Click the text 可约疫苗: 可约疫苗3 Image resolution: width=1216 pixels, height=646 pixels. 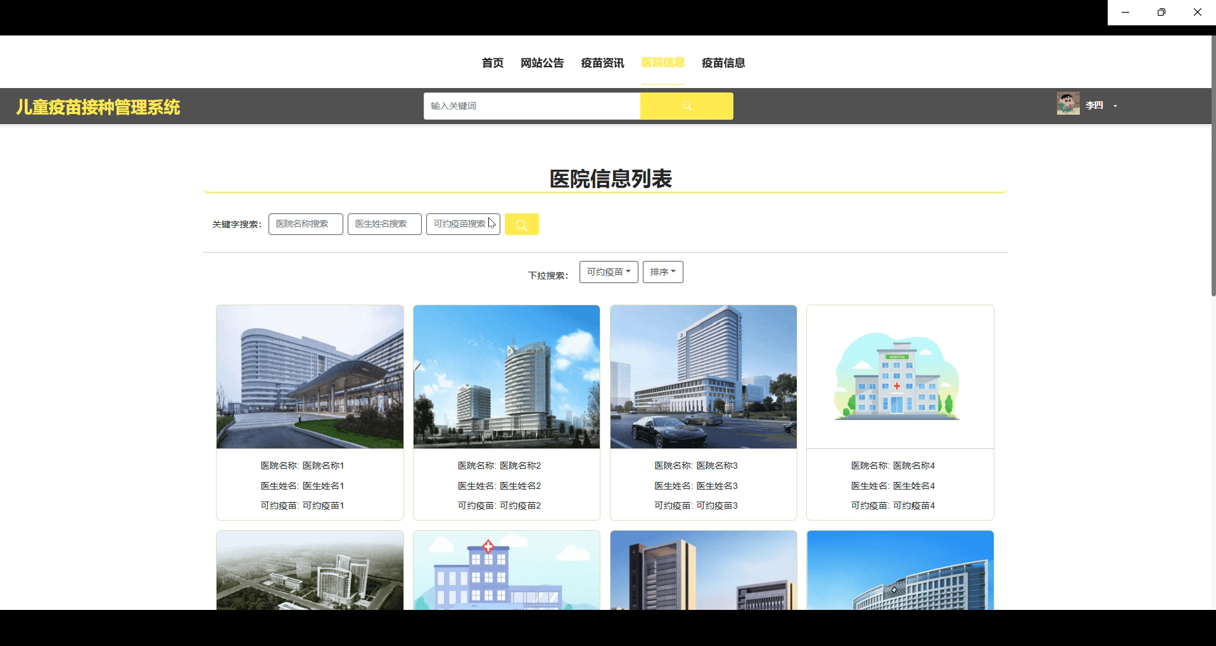(696, 505)
